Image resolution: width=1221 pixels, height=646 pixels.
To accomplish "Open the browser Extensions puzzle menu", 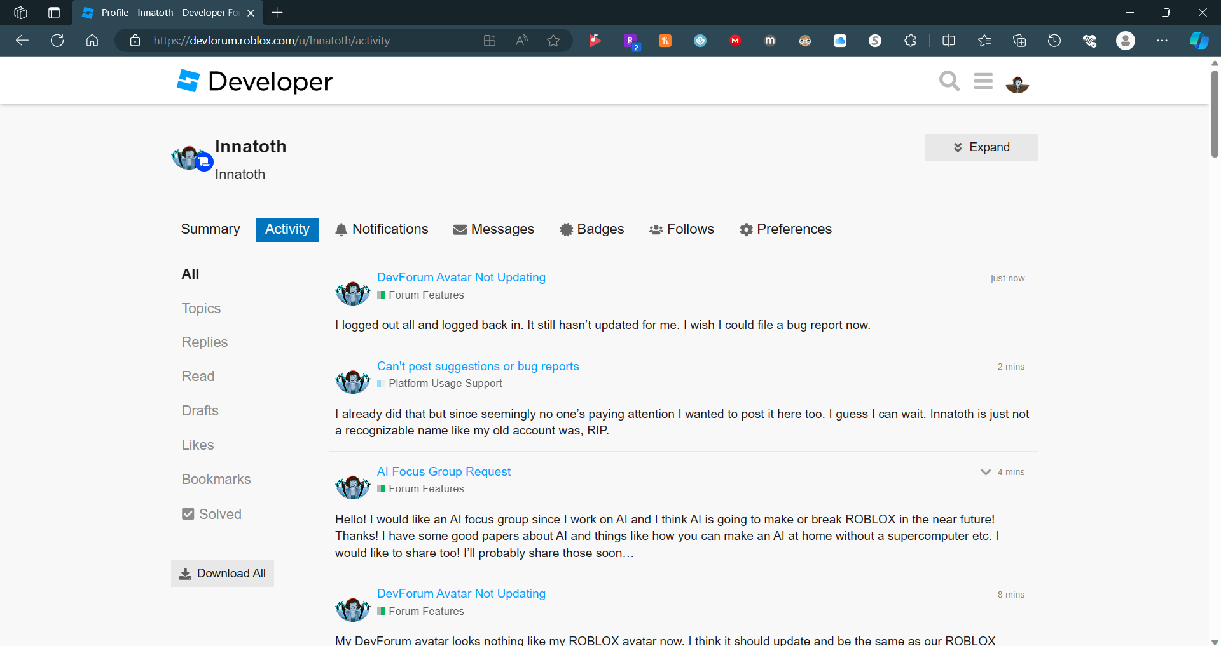I will (909, 40).
